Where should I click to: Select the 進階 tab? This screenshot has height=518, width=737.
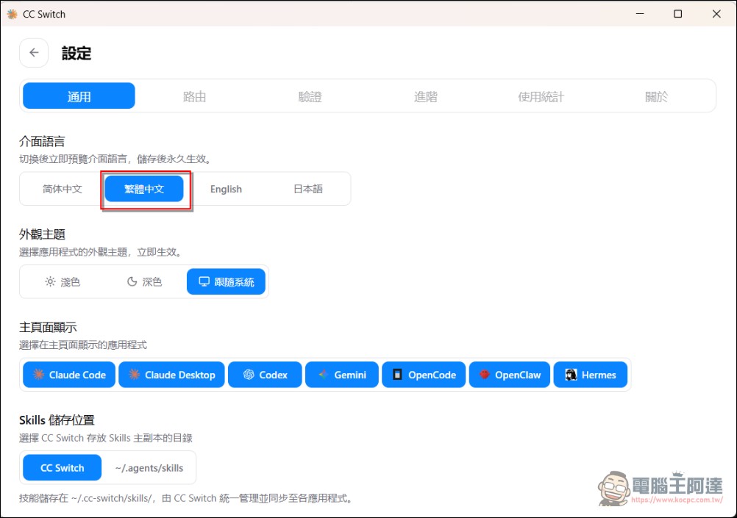coord(426,96)
